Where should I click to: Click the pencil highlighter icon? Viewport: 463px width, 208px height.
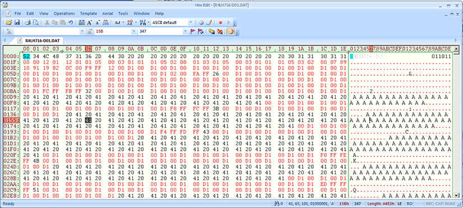pyautogui.click(x=209, y=22)
